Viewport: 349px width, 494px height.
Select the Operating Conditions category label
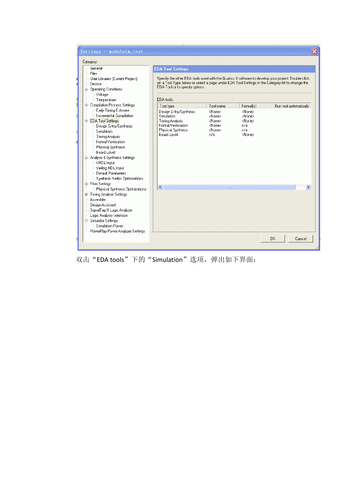coord(106,89)
